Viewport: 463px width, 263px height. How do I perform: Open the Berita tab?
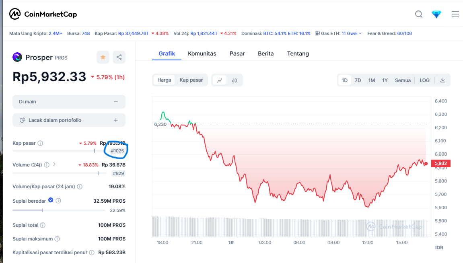(266, 53)
